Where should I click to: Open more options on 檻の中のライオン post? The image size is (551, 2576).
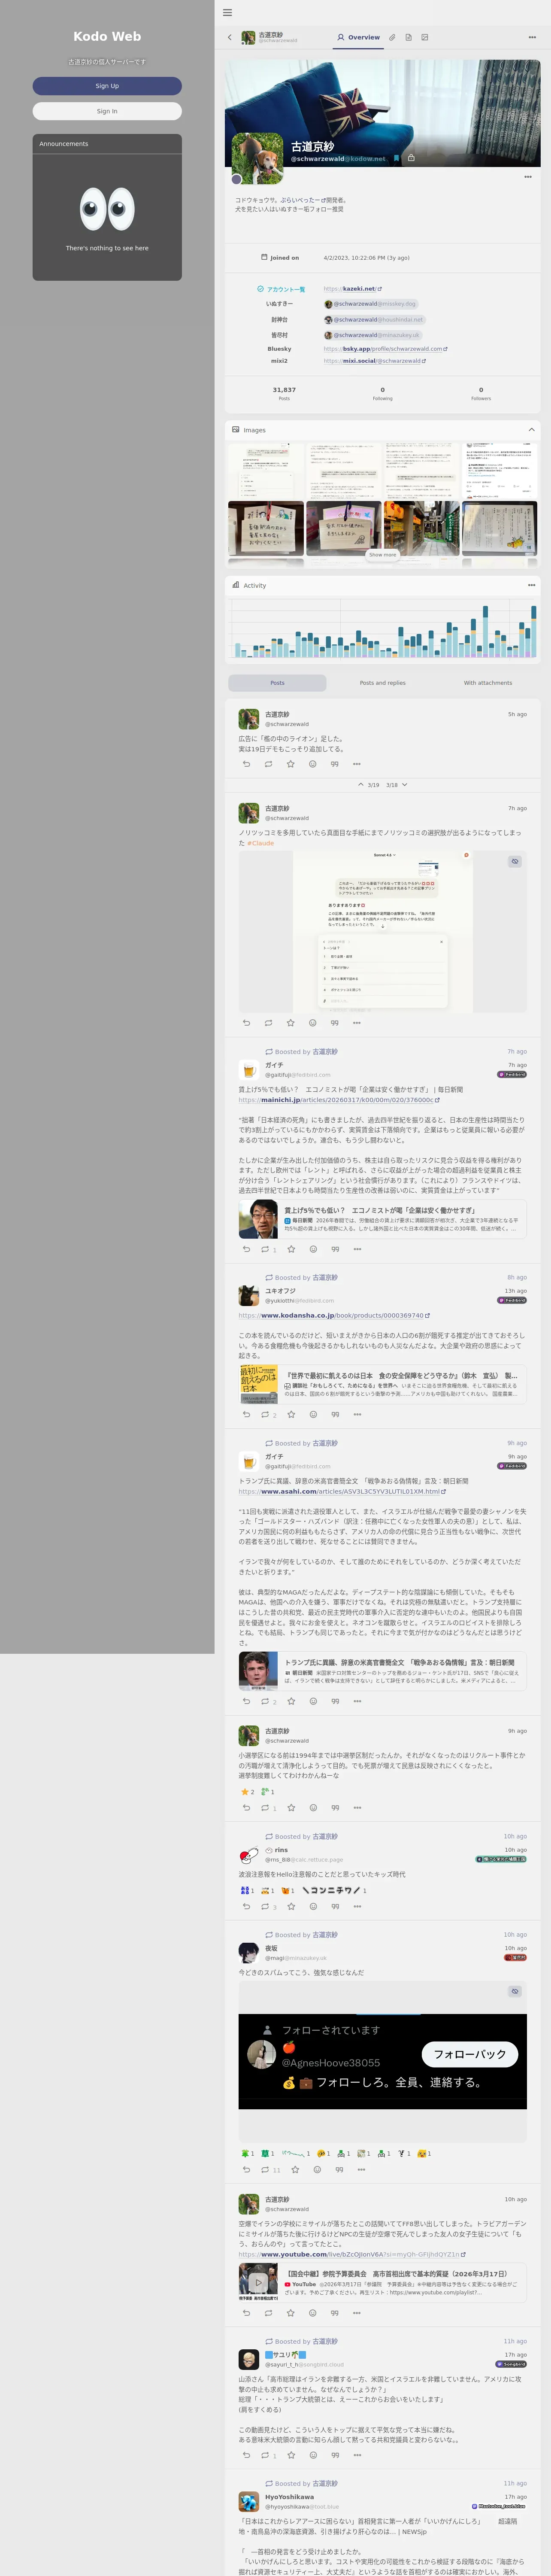[x=356, y=764]
